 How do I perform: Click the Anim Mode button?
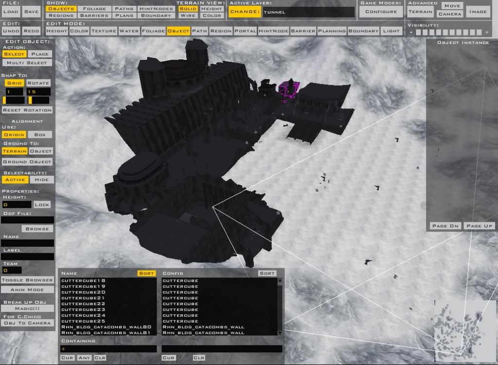27,290
